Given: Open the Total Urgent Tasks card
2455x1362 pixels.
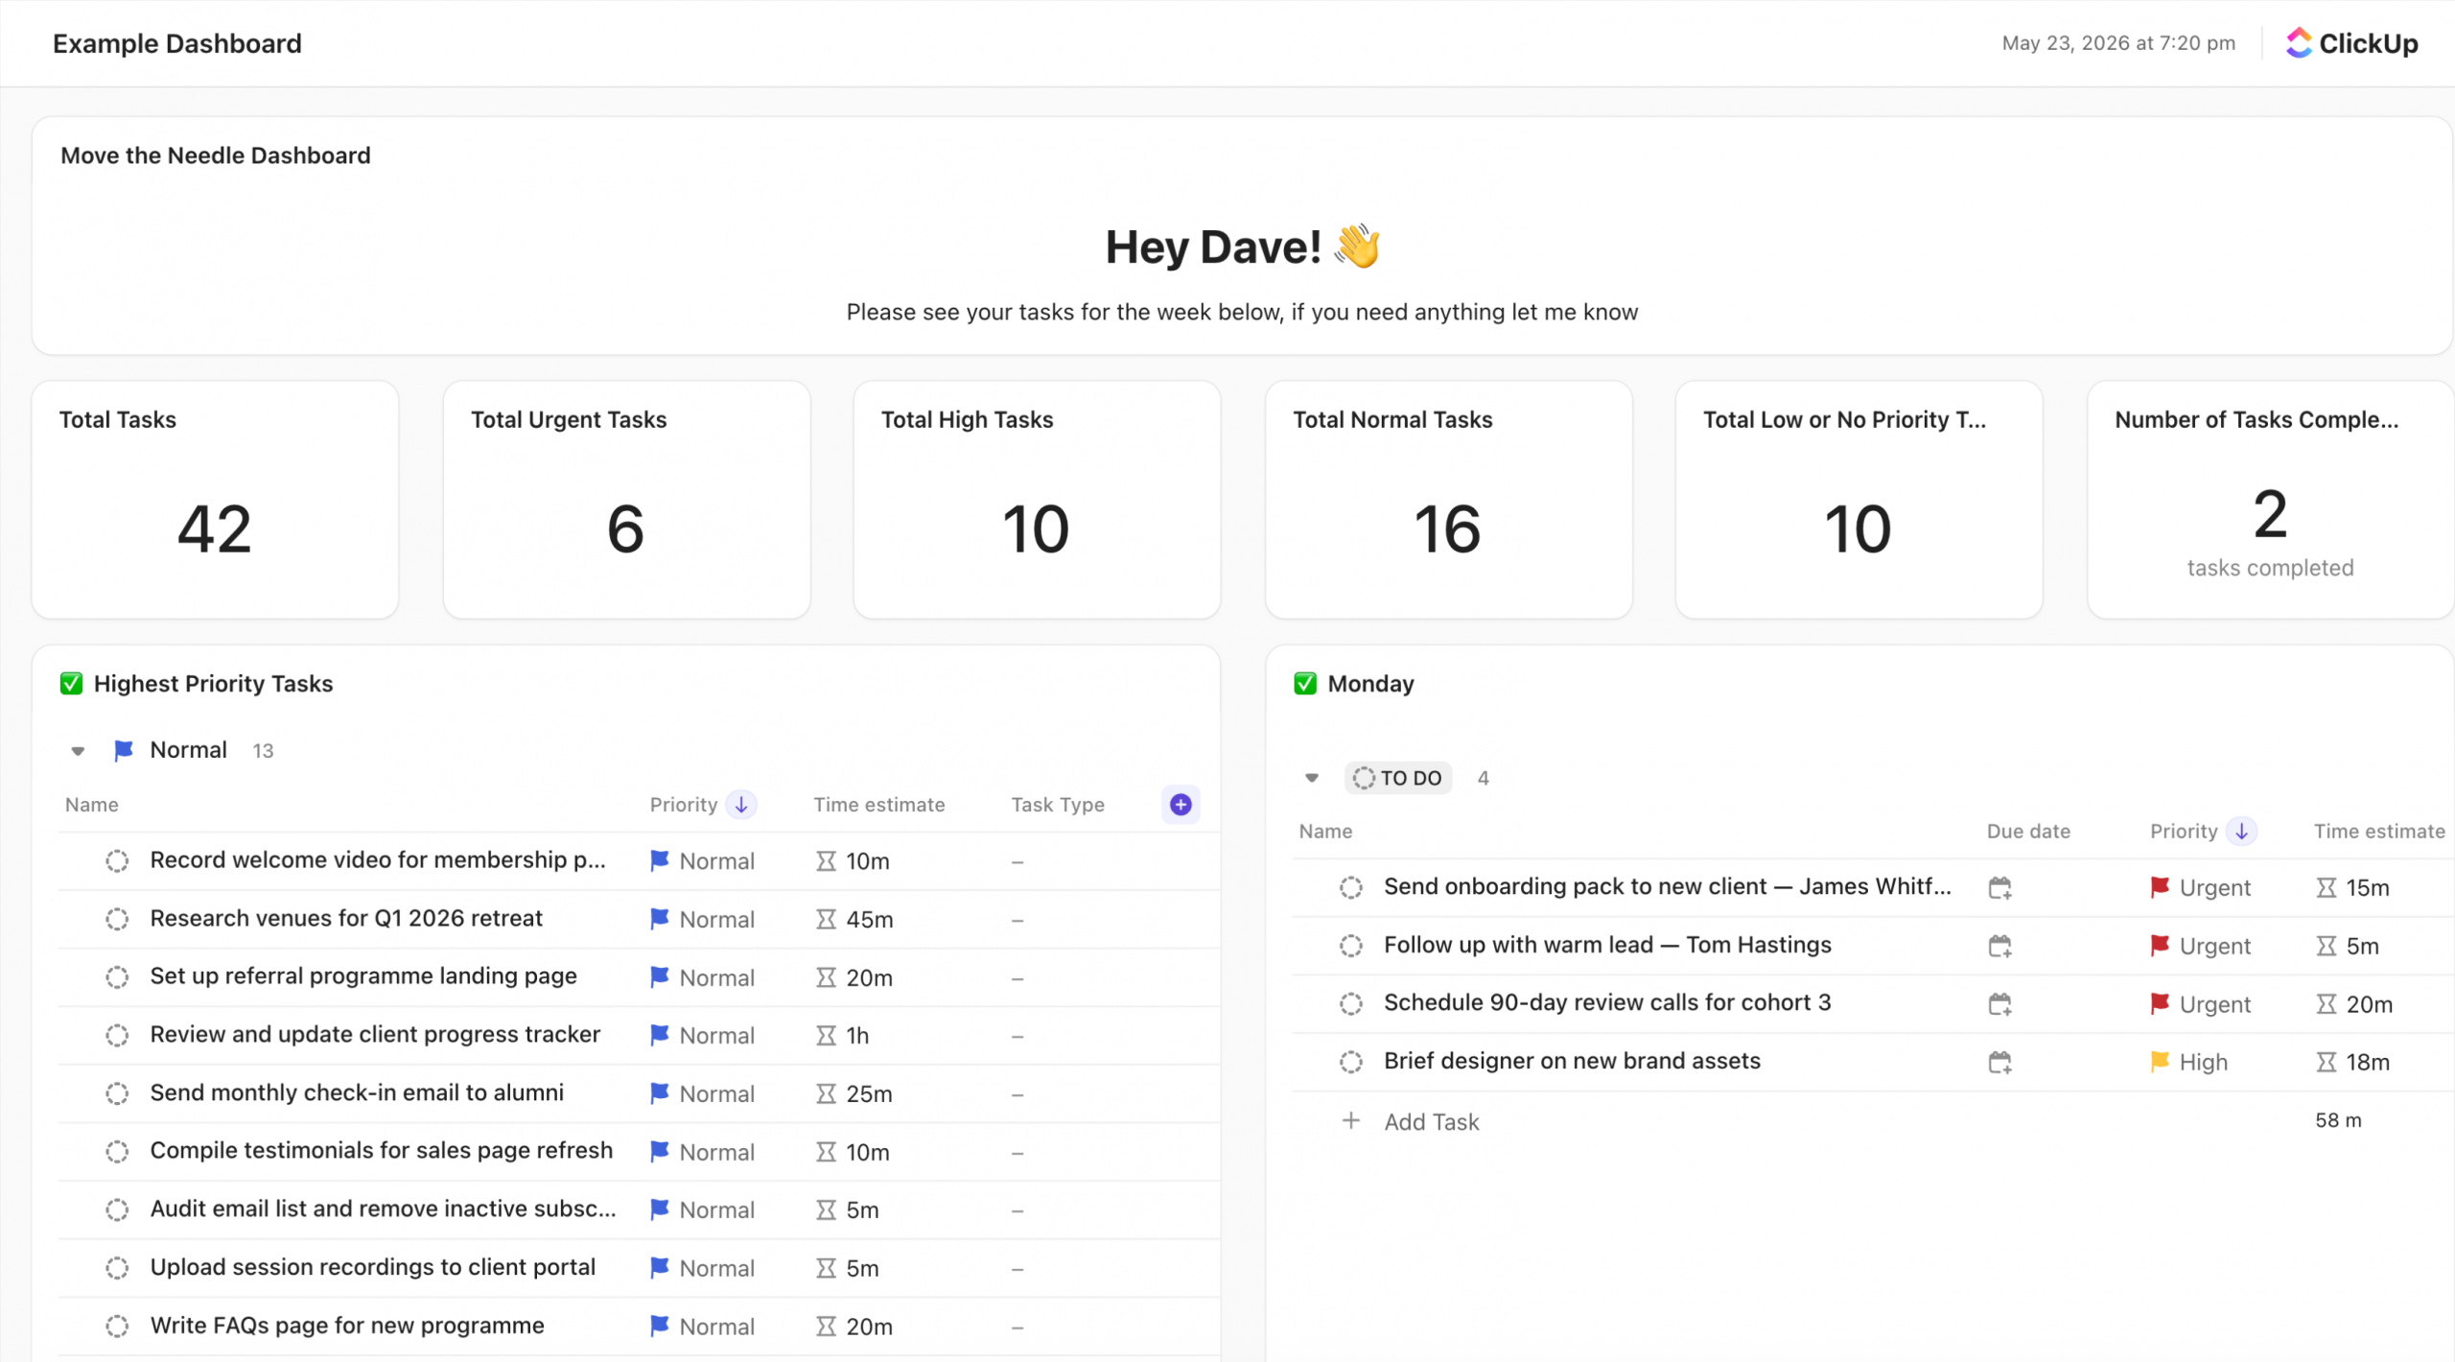Looking at the screenshot, I should 626,500.
